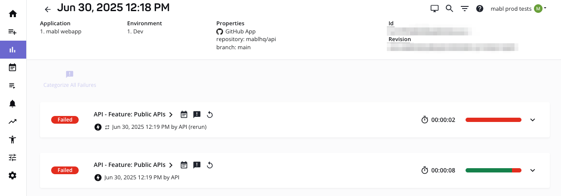The height and width of the screenshot is (196, 561).
Task: Open the mabl prod tests workspace dropdown
Action: pos(518,9)
